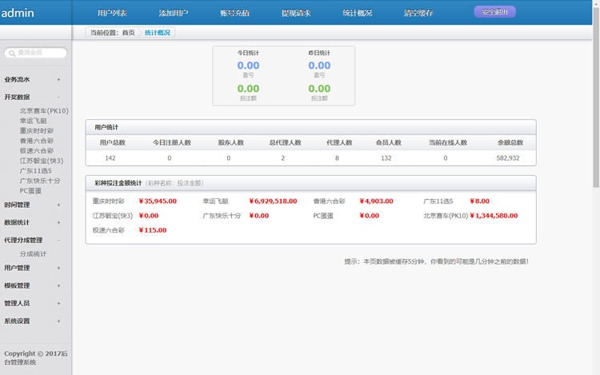Type in the 查找会员 search field
This screenshot has height=375, width=600.
click(x=38, y=53)
